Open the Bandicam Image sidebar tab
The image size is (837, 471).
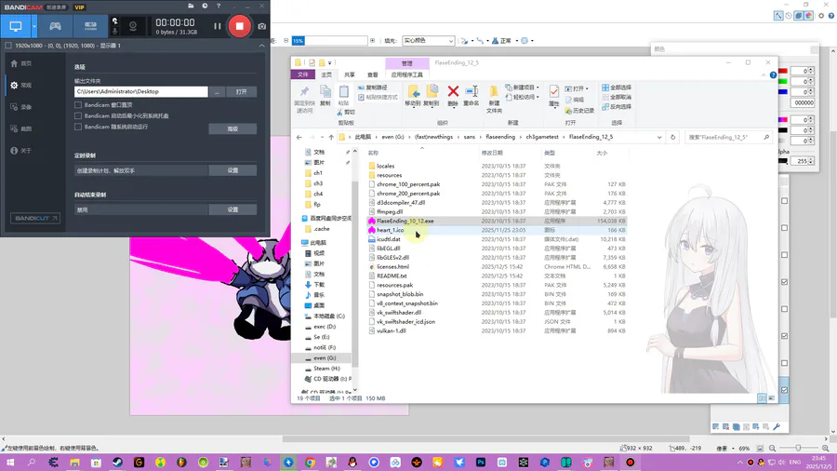coord(21,128)
